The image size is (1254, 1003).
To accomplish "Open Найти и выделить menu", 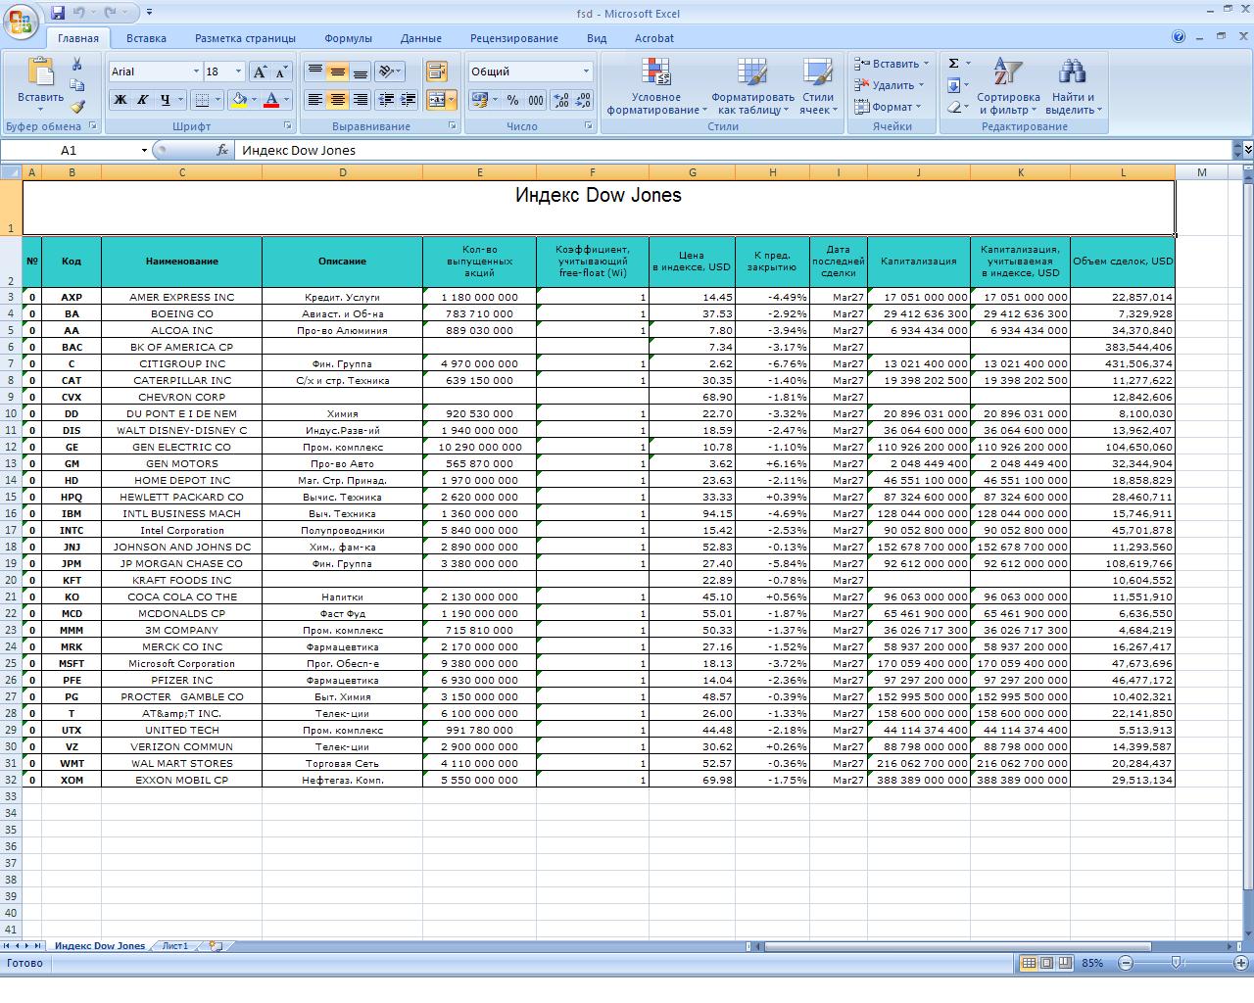I will click(x=1074, y=86).
